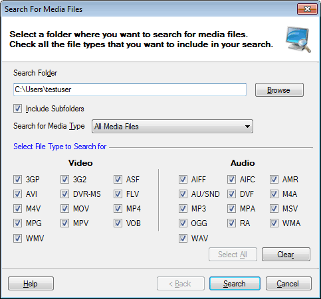The width and height of the screenshot is (321, 299).
Task: Deselect the WAV file type
Action: tap(183, 239)
